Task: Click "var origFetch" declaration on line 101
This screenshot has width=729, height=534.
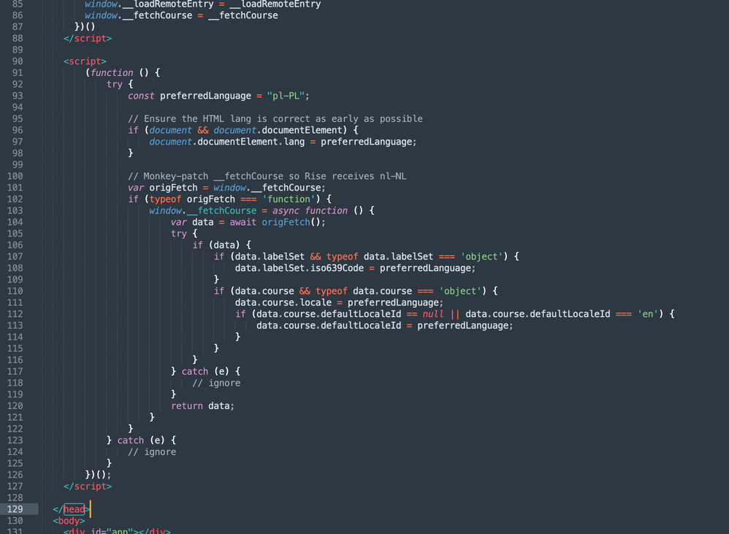Action: [x=163, y=188]
